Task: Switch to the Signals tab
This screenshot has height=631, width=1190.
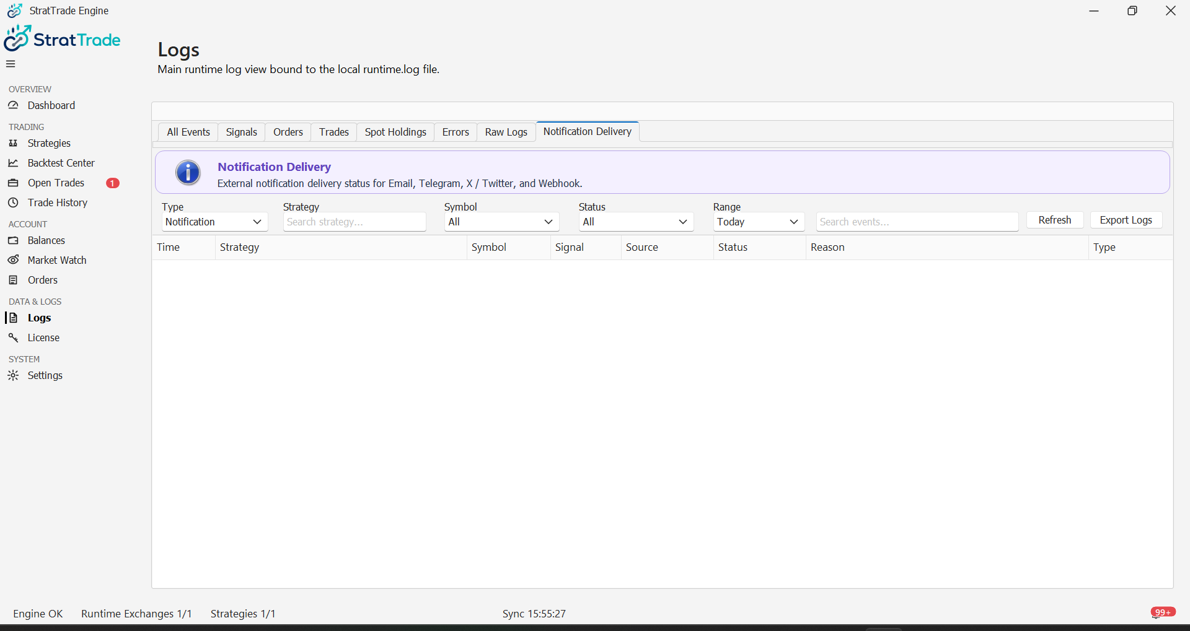Action: (241, 132)
